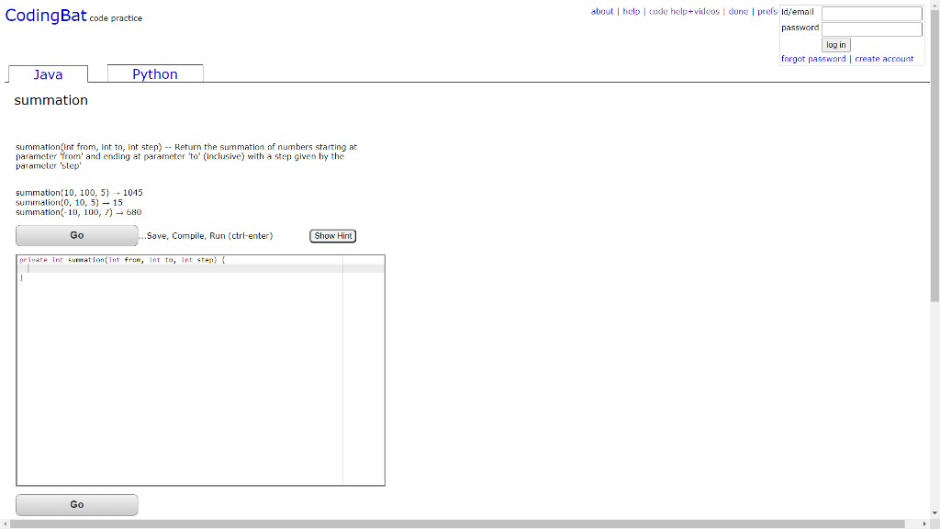Viewport: 940px width, 529px height.
Task: Click the 'Save, Compile, Run (ctrl-enter)' text
Action: tap(206, 236)
